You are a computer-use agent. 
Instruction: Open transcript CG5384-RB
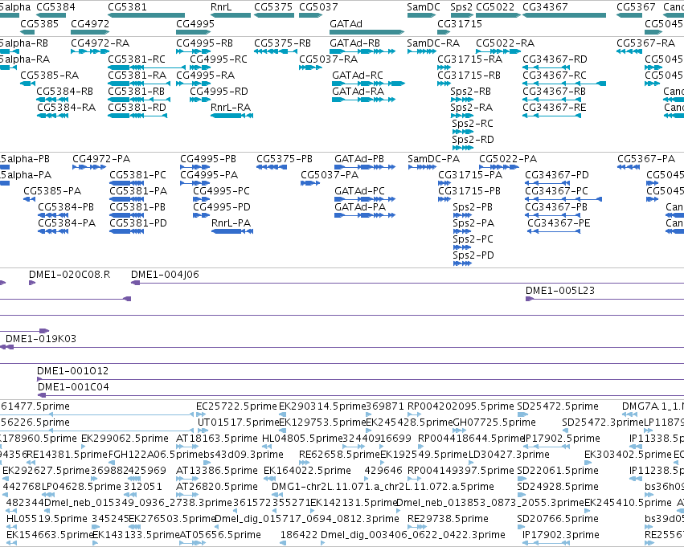click(65, 92)
